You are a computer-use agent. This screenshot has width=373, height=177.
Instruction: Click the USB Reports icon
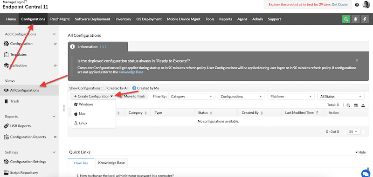coord(7,126)
